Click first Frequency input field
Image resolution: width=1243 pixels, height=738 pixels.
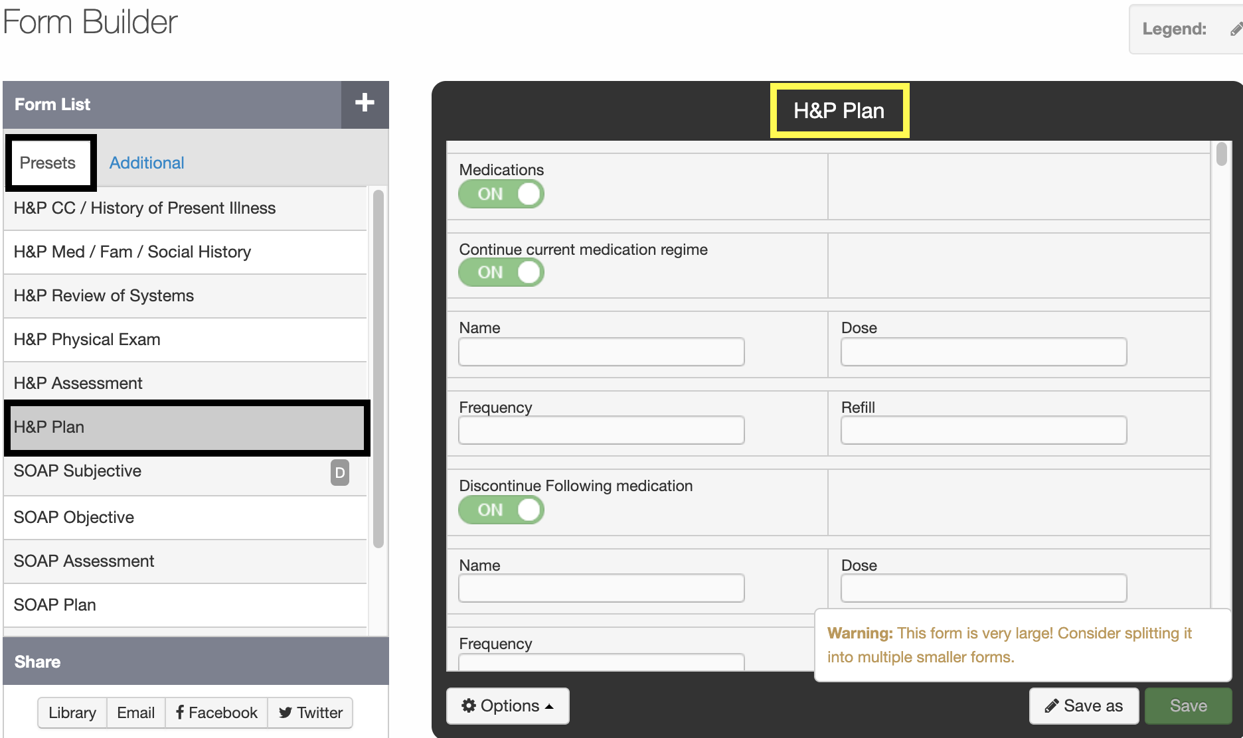pos(602,430)
